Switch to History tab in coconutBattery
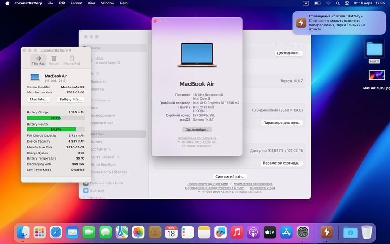This screenshot has height=244, width=390. (x=54, y=60)
